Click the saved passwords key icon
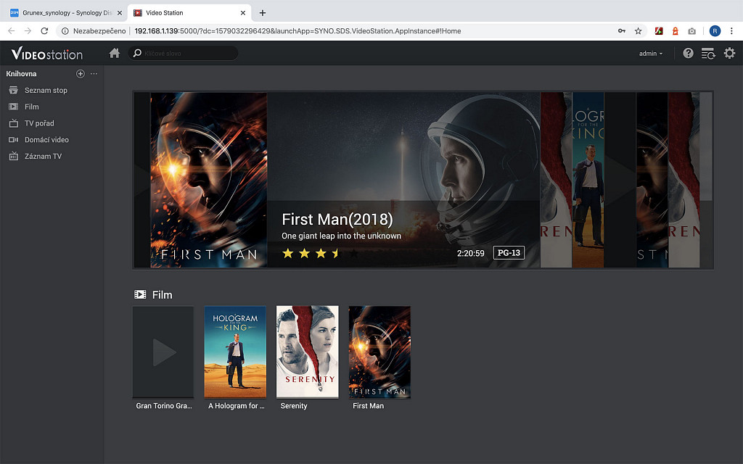This screenshot has height=464, width=743. 622,31
